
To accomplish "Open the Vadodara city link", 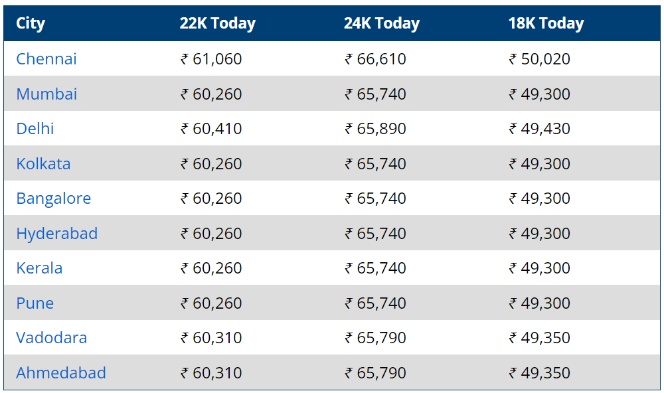I will click(x=51, y=338).
